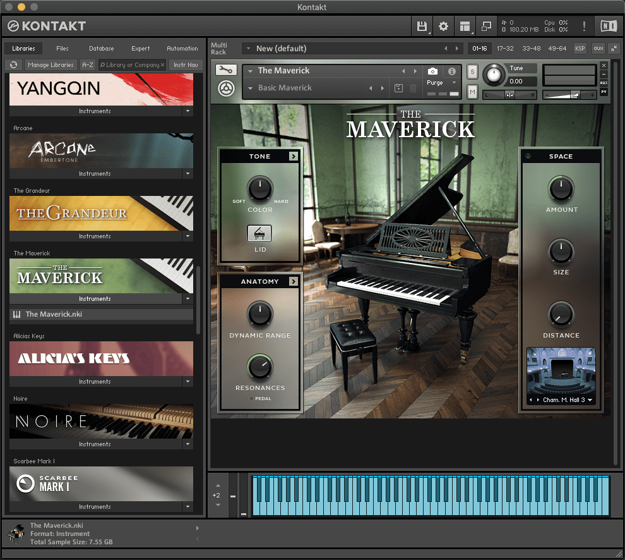
Task: Open the settings gear icon
Action: [443, 27]
